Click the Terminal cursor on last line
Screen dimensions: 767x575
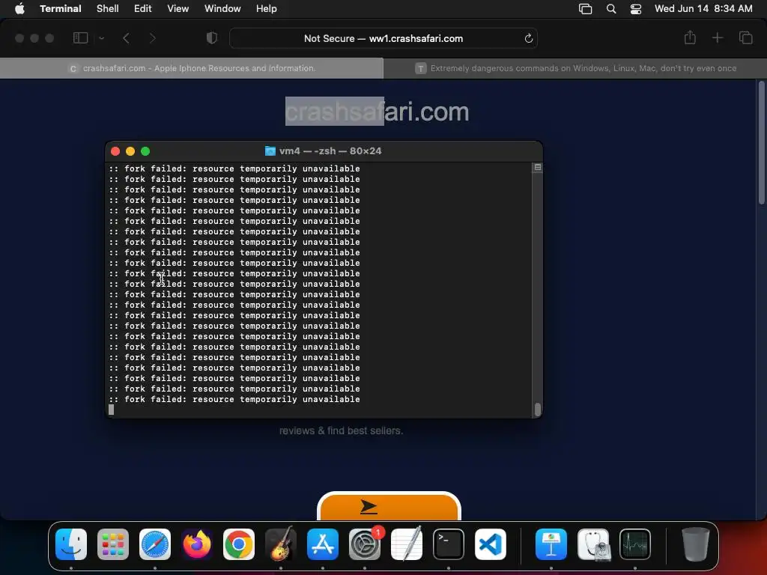pyautogui.click(x=111, y=410)
